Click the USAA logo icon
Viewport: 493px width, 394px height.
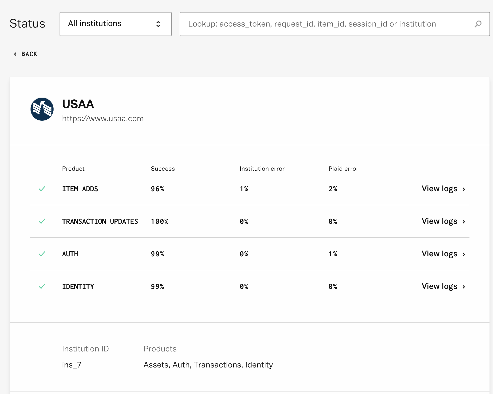tap(42, 109)
